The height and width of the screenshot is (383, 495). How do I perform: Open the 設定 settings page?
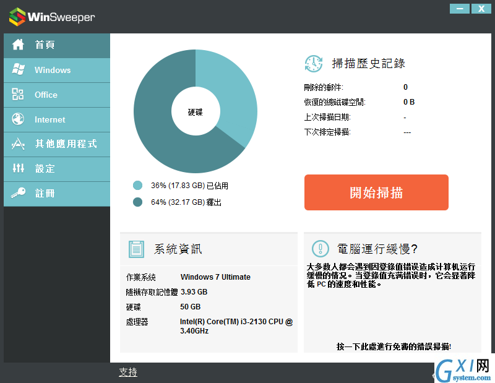coord(57,170)
